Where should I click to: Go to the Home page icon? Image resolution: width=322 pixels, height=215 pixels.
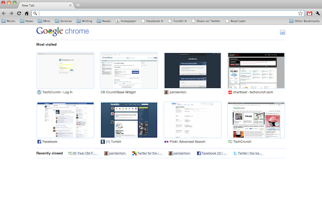tap(27, 13)
